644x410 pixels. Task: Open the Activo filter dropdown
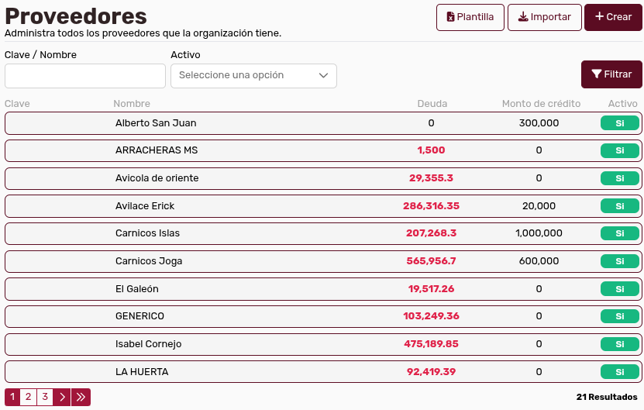pos(253,75)
